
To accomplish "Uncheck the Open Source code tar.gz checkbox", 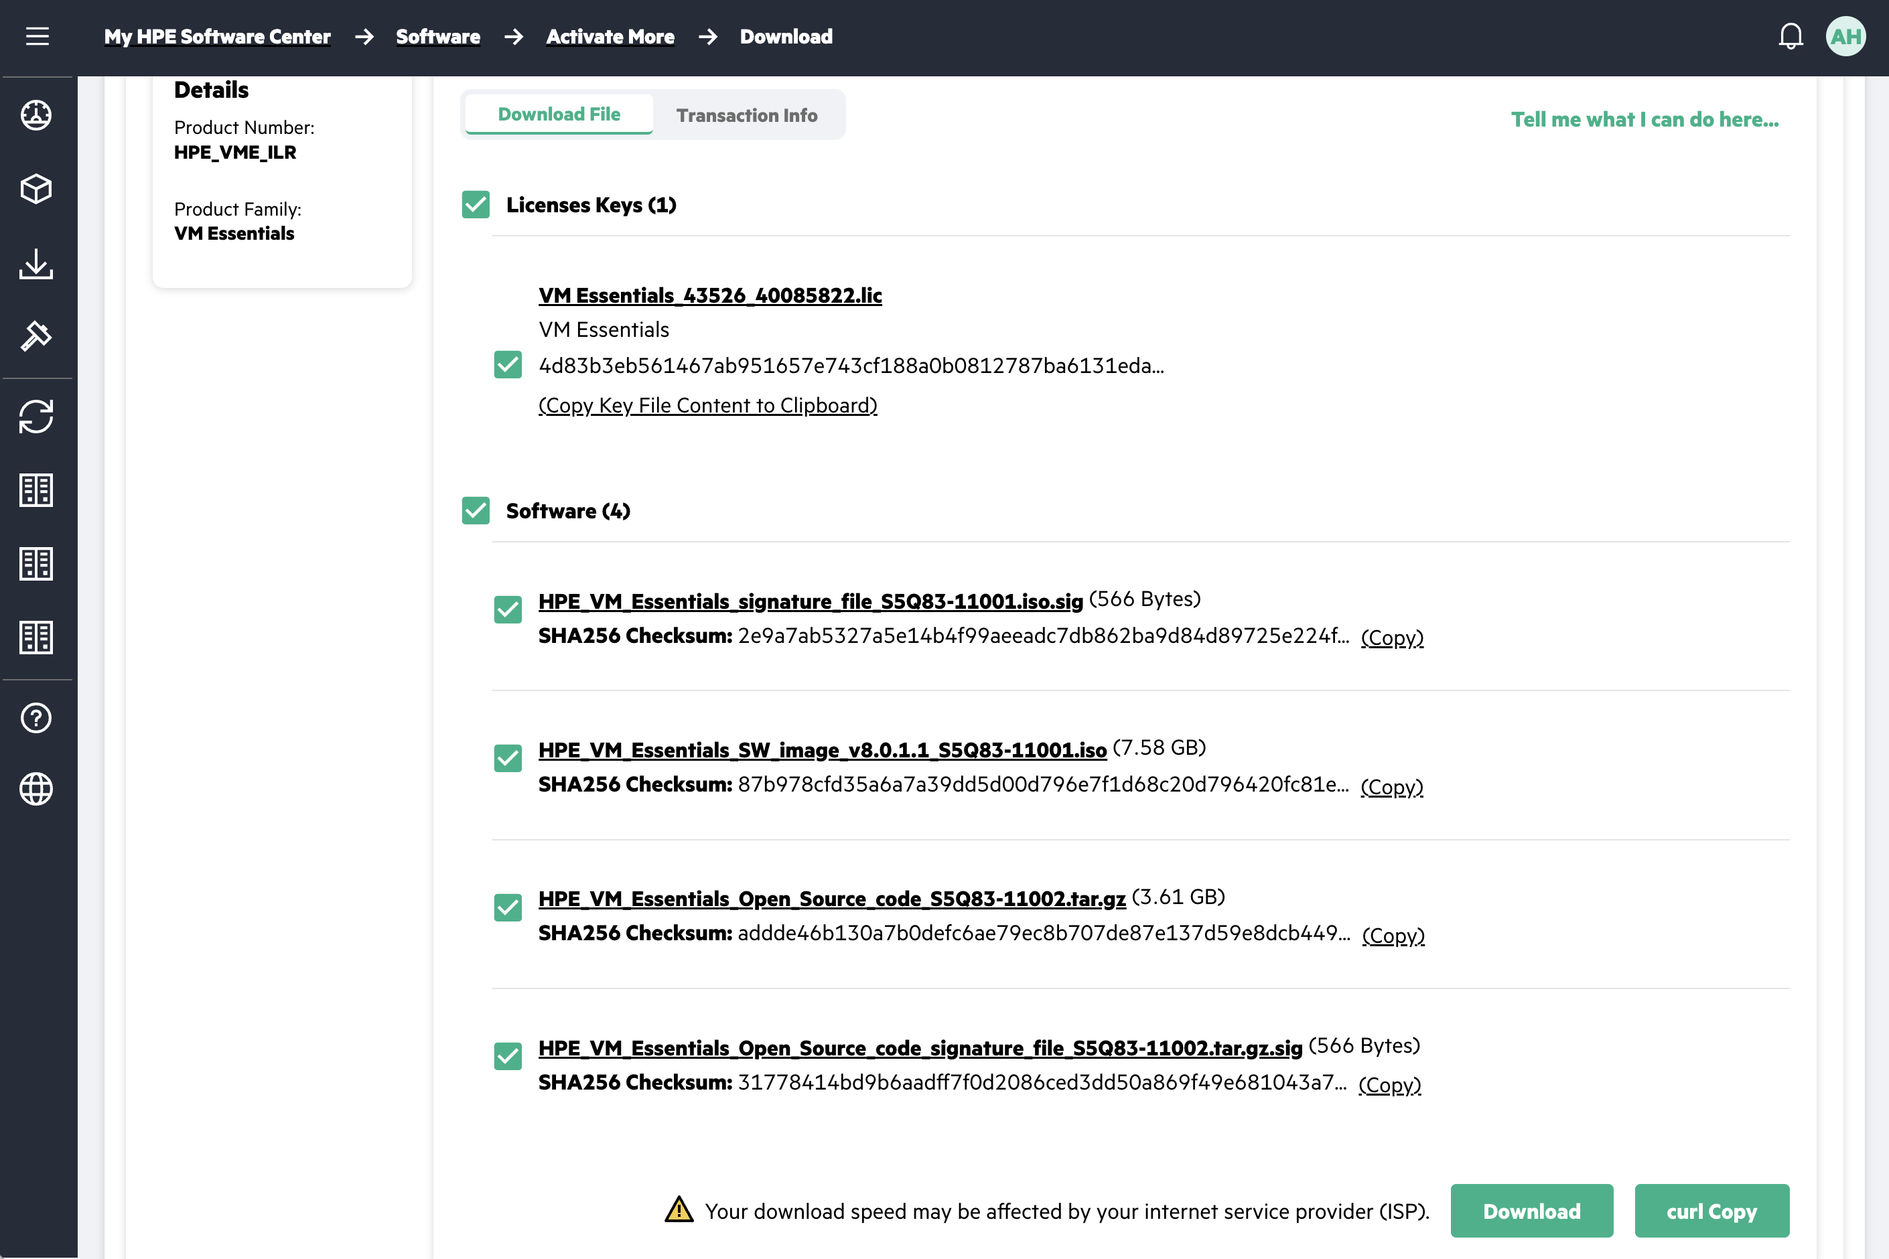I will 508,907.
